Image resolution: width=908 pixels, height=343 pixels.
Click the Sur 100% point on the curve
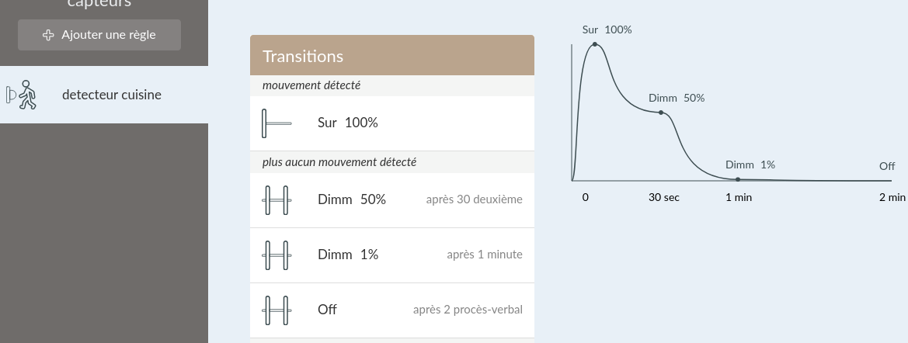(595, 44)
